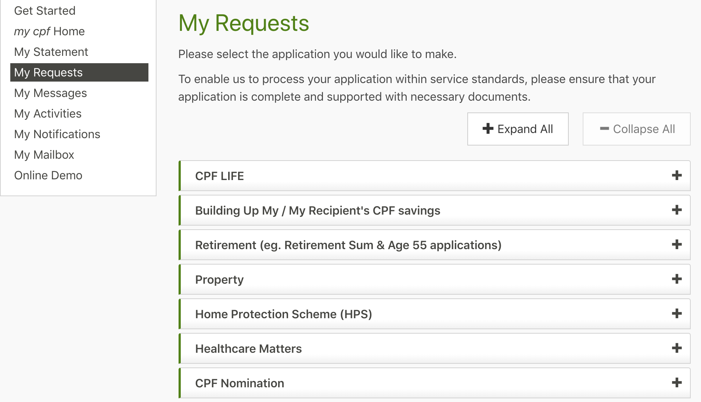The image size is (701, 402).
Task: Go to My Messages page
Action: [x=50, y=93]
